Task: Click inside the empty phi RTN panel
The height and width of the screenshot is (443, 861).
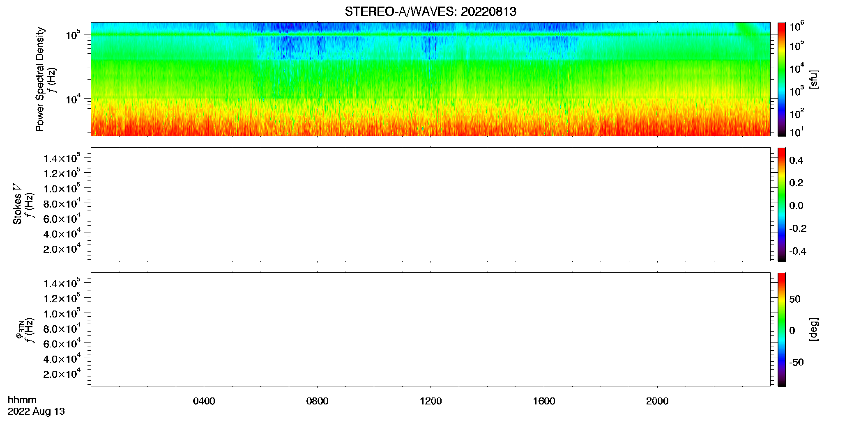Action: tap(430, 329)
